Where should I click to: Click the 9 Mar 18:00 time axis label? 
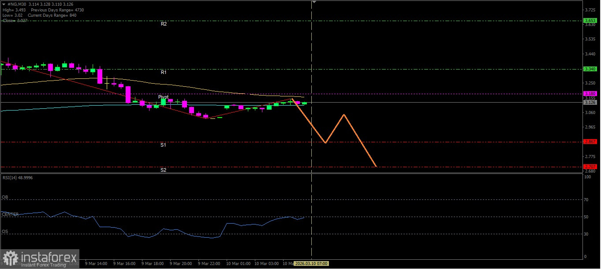tap(152, 263)
